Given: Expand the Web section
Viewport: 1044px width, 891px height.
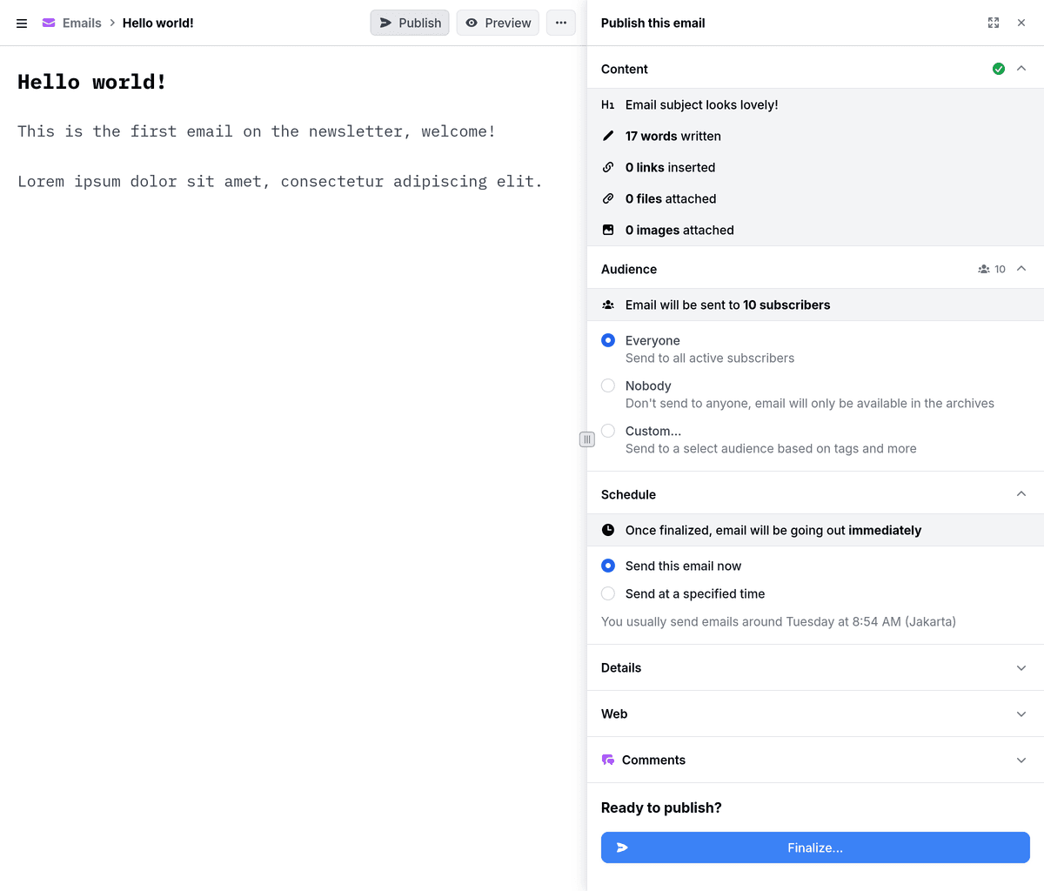Looking at the screenshot, I should click(x=1021, y=713).
